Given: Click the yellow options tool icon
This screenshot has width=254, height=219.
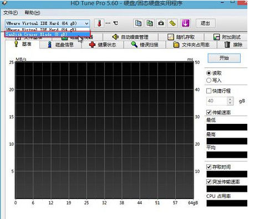Looking at the screenshot, I should click(172, 23).
